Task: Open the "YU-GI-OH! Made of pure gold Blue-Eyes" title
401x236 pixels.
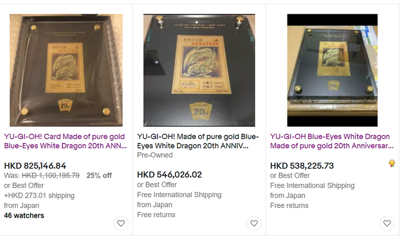Action: coord(198,141)
